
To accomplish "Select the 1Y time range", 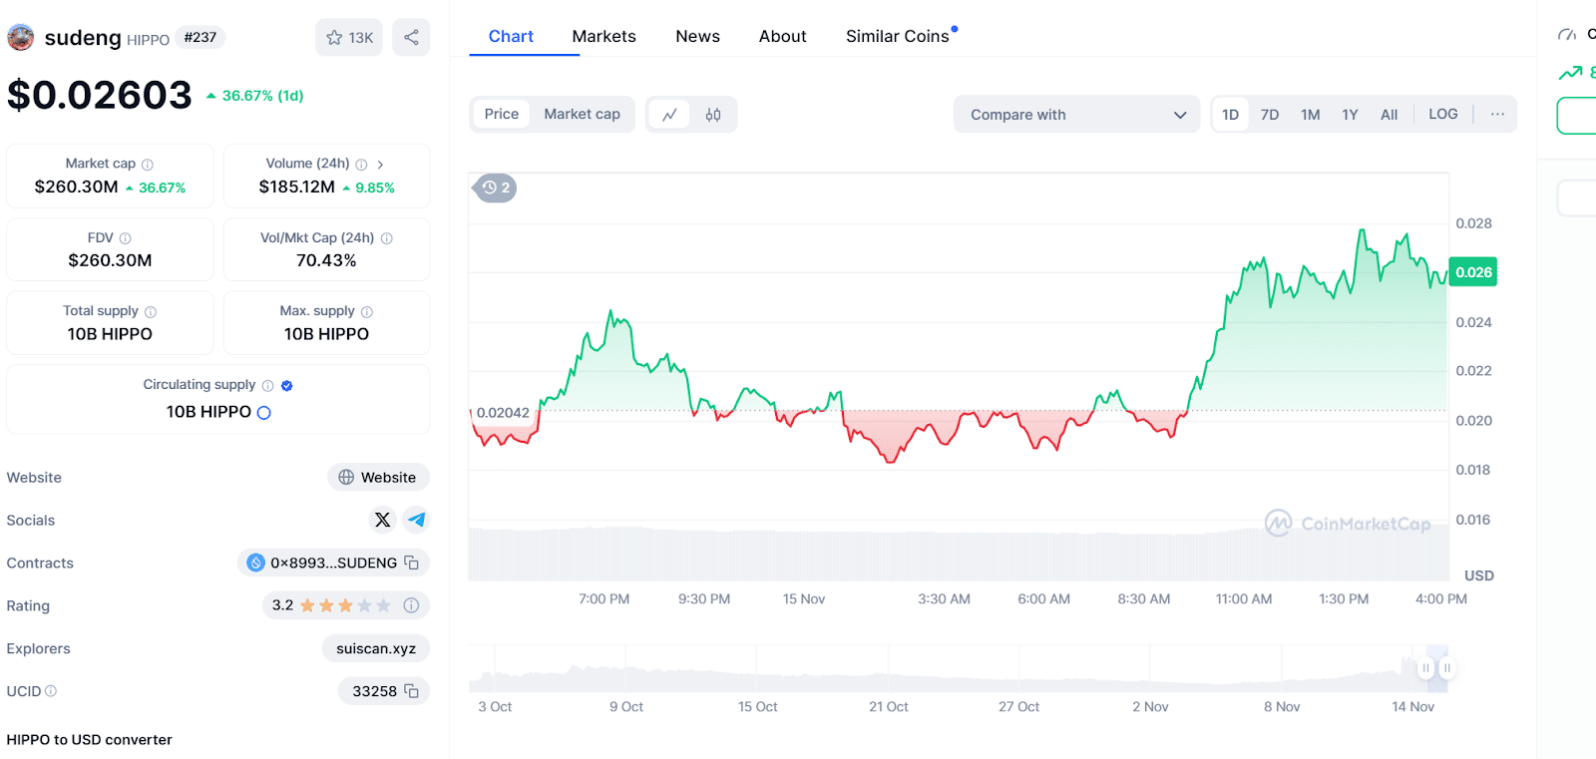I will click(1350, 115).
